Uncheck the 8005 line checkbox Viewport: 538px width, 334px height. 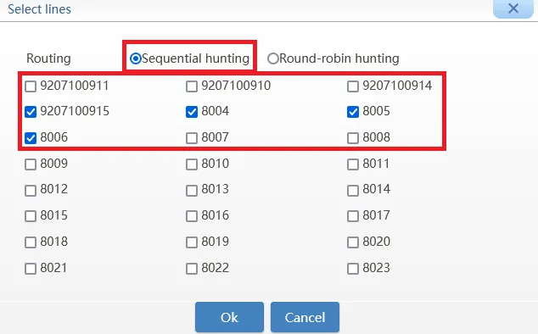pos(353,112)
